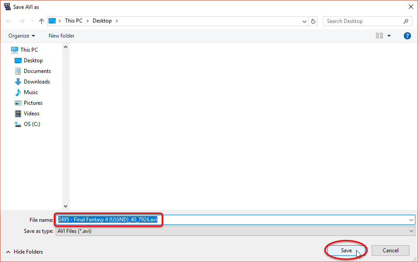Click the Search Desktop box
The height and width of the screenshot is (262, 418).
click(362, 21)
